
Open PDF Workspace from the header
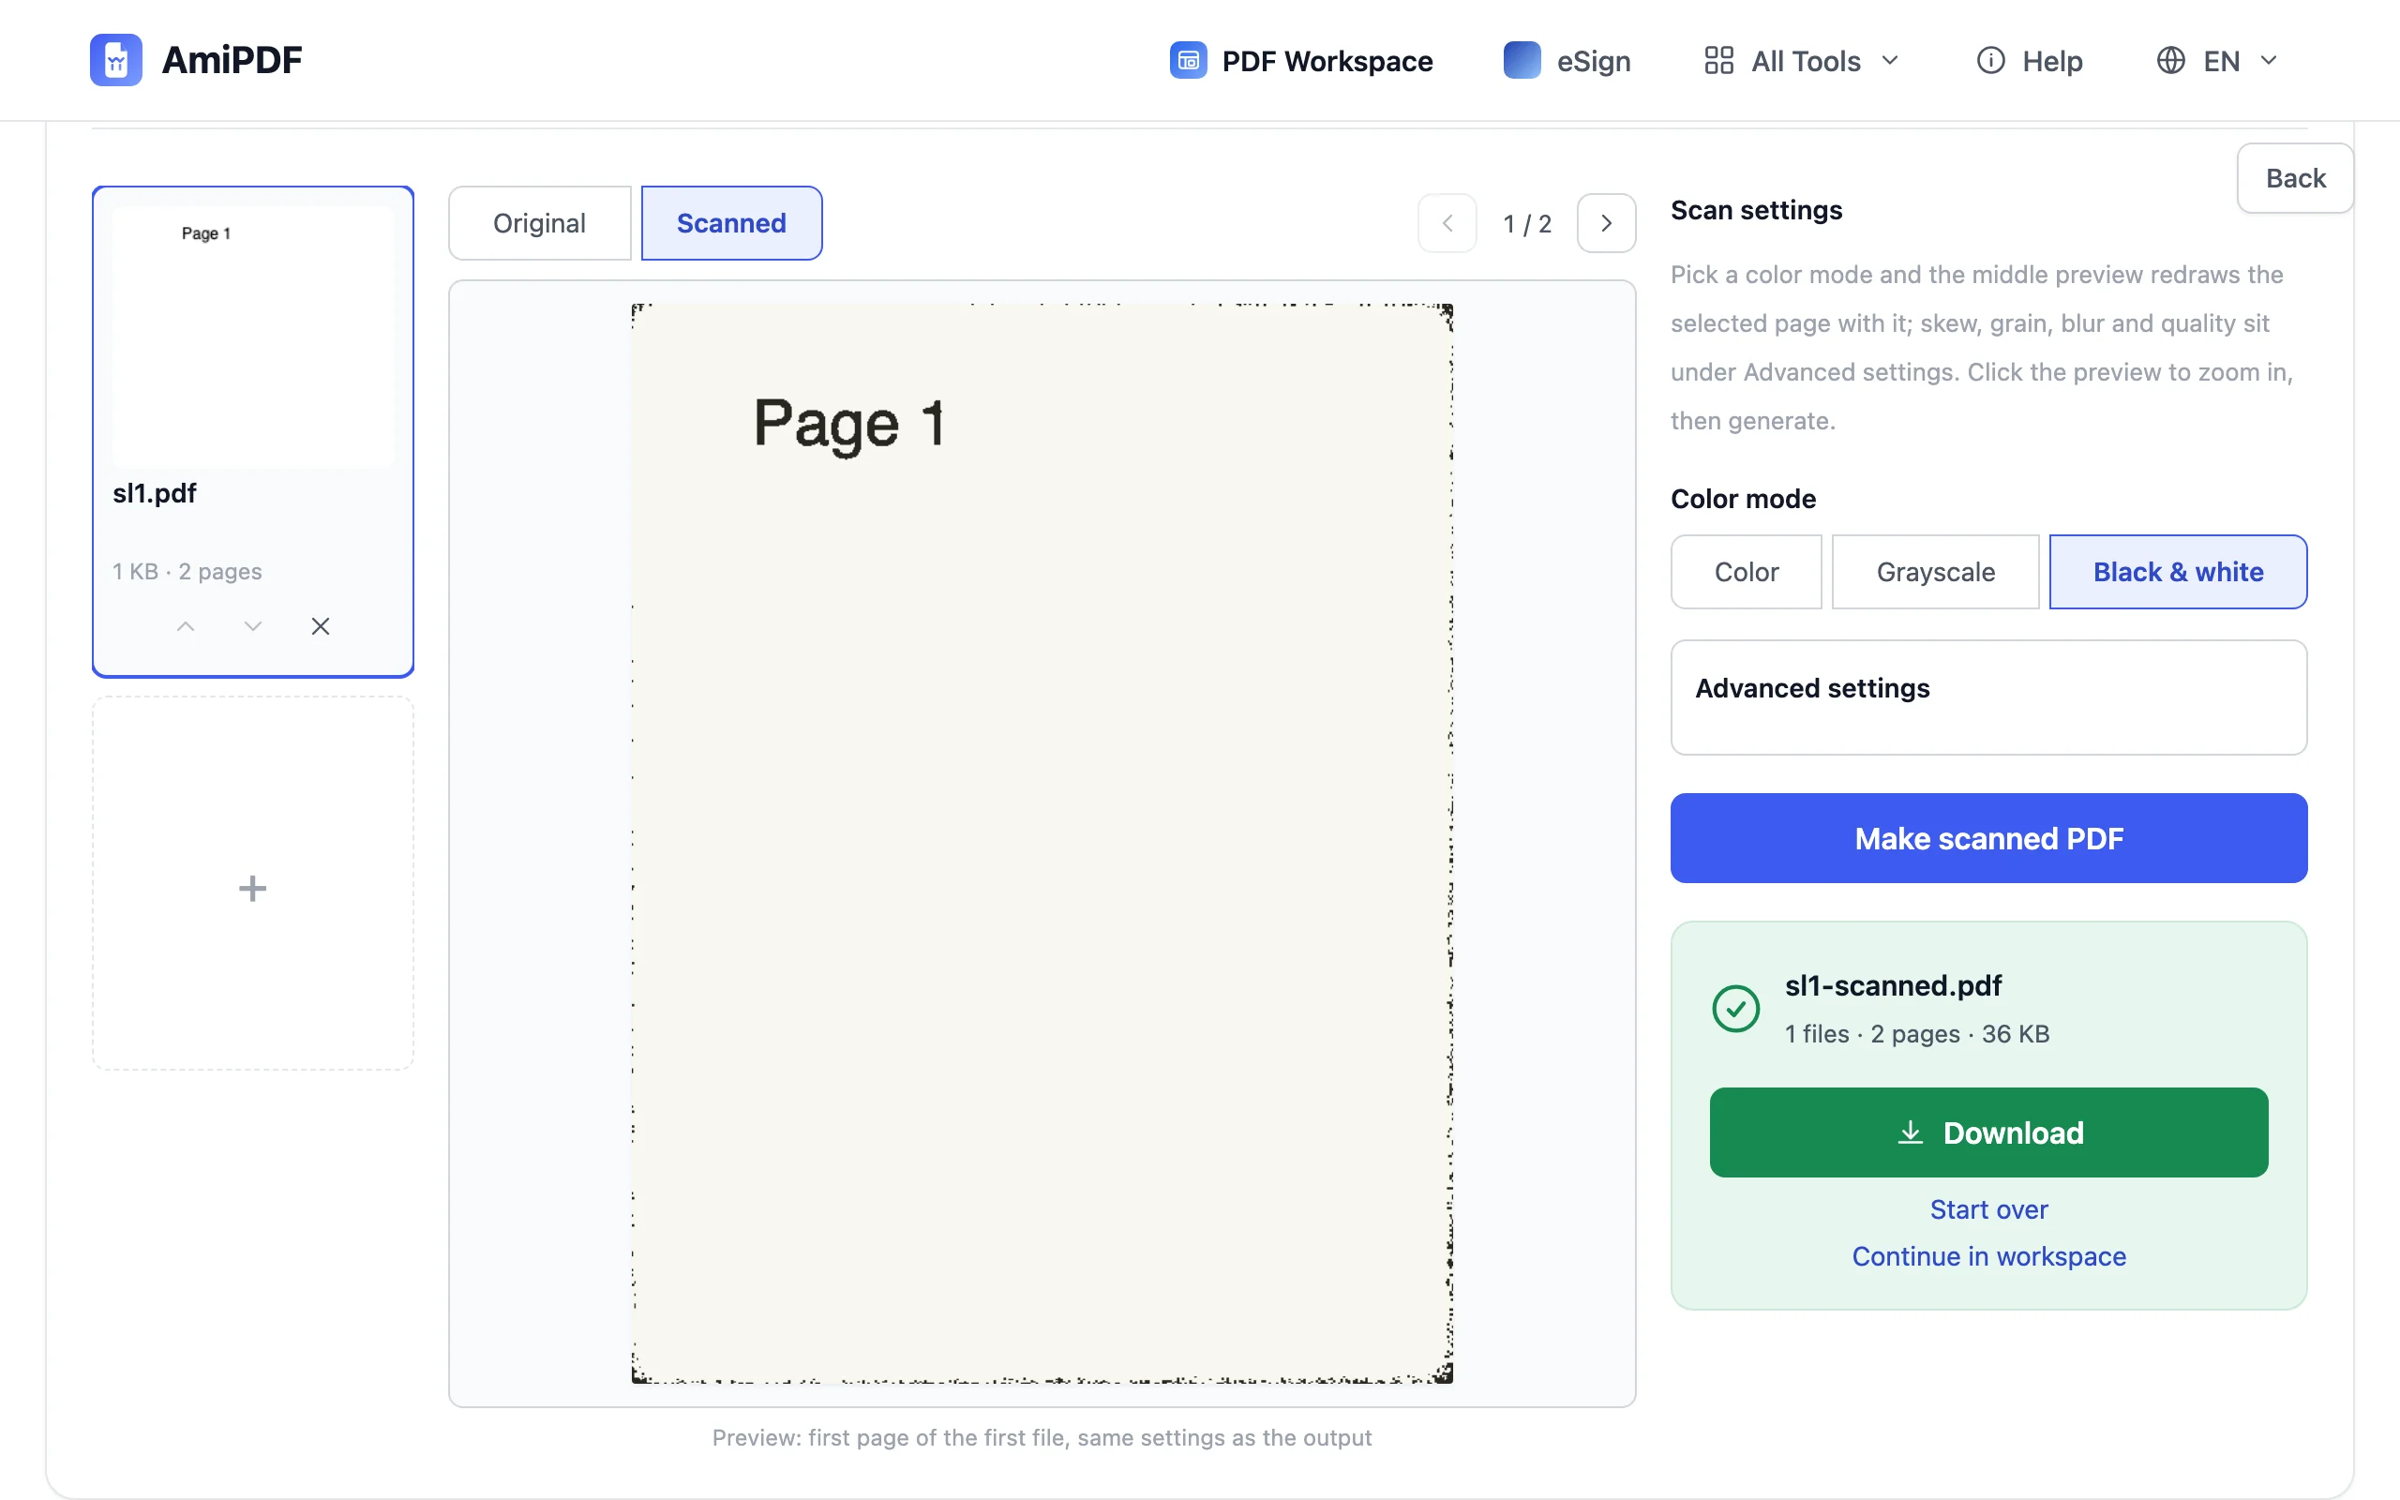[1301, 61]
